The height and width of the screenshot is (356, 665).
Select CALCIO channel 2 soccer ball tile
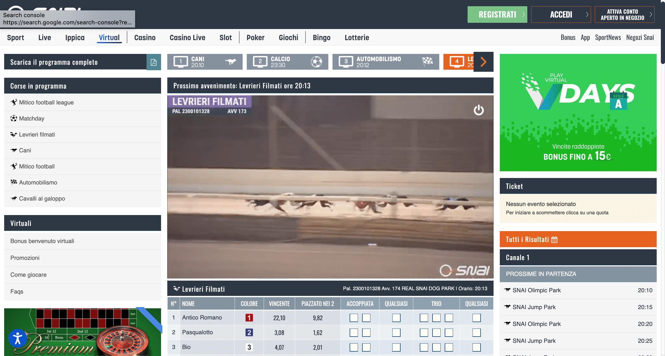pyautogui.click(x=287, y=62)
